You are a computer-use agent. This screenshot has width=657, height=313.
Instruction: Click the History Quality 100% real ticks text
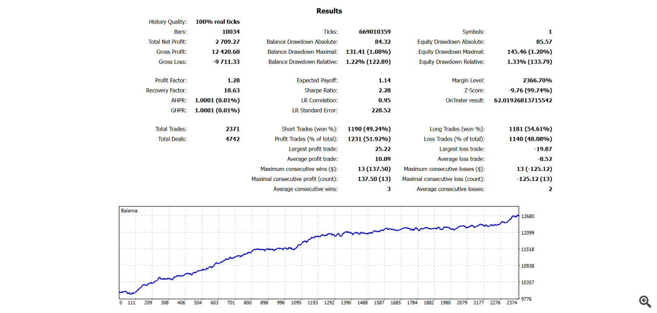click(218, 22)
